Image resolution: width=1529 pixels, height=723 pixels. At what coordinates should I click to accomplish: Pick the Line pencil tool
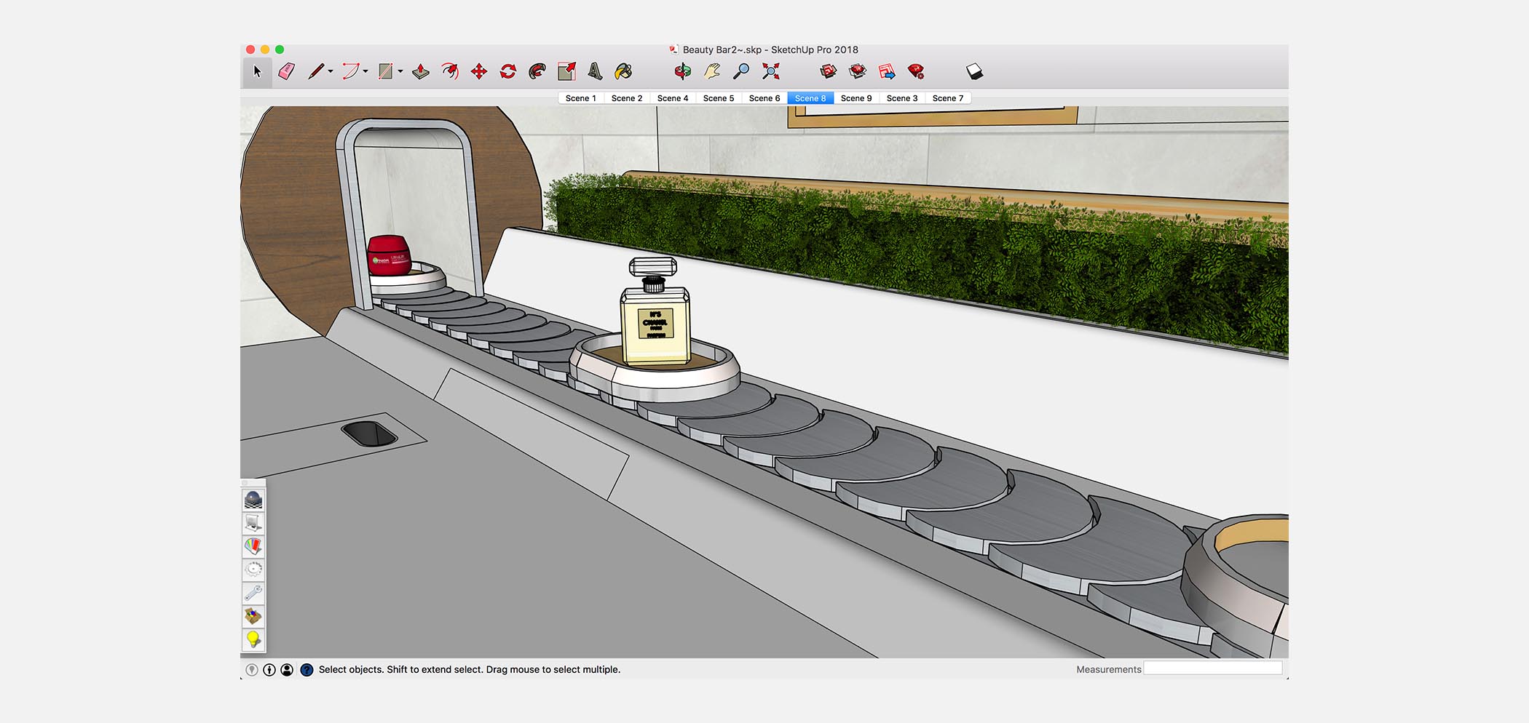point(315,71)
